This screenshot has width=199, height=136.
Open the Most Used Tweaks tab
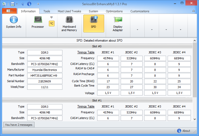pos(69,11)
